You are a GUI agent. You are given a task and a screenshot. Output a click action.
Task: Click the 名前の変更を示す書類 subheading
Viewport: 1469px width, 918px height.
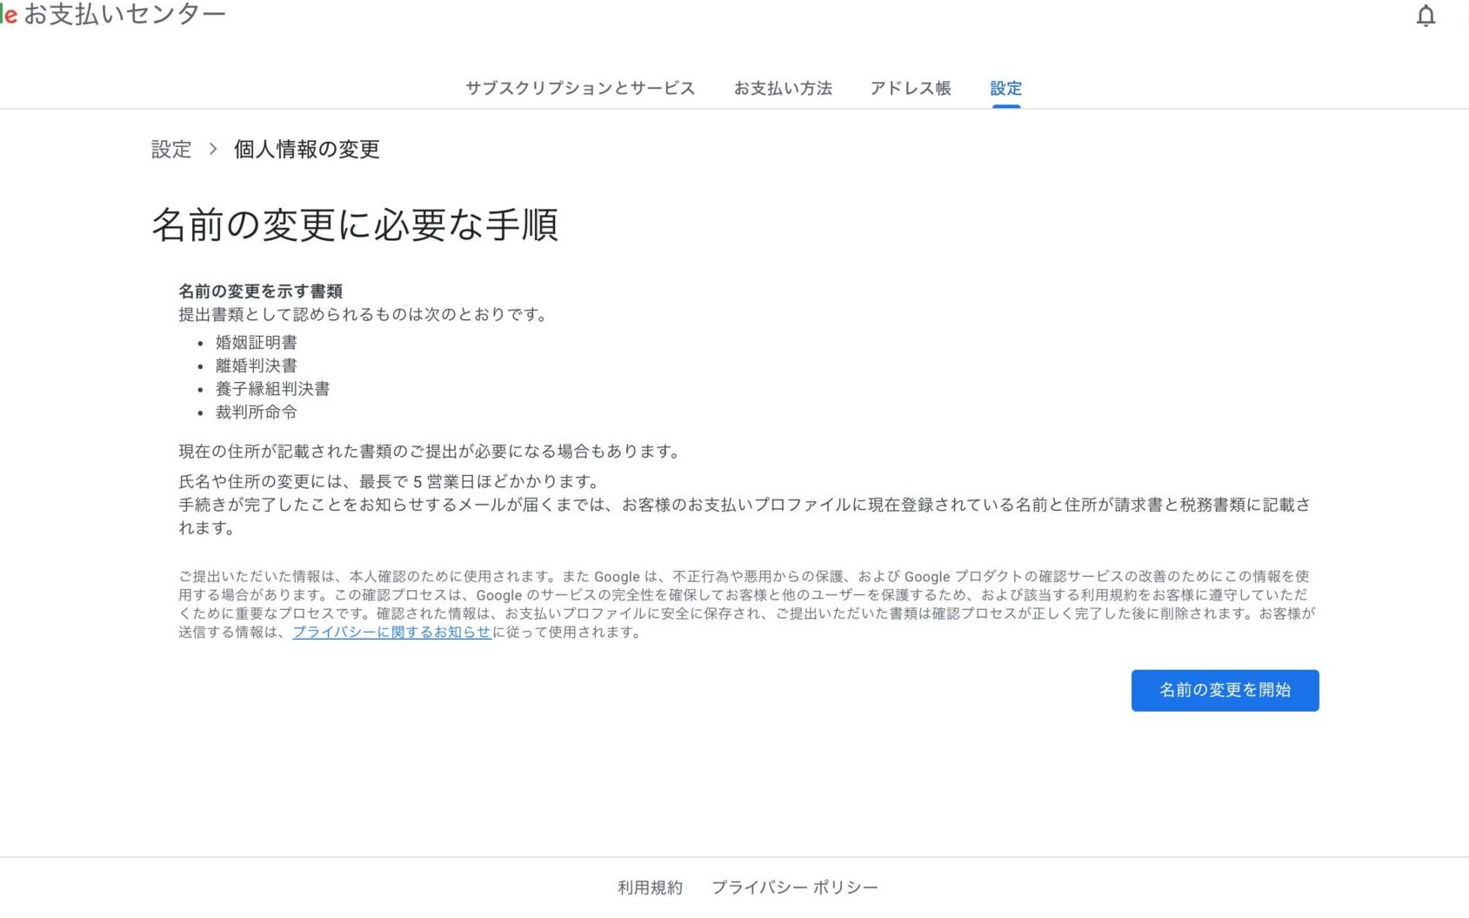click(x=260, y=291)
